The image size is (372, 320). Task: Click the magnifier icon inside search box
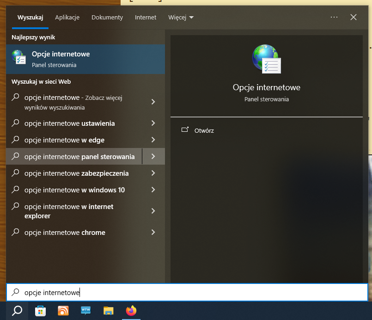tap(15, 292)
